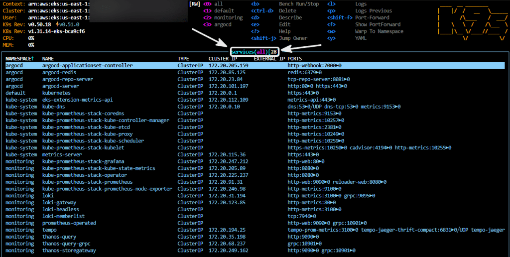This screenshot has height=257, width=510.
Task: Click the Port-Forward command hint
Action: (372, 17)
